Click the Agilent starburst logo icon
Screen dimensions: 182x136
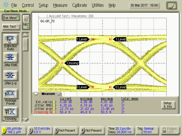6,4
